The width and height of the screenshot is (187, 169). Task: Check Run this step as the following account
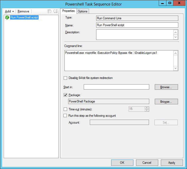(65, 116)
